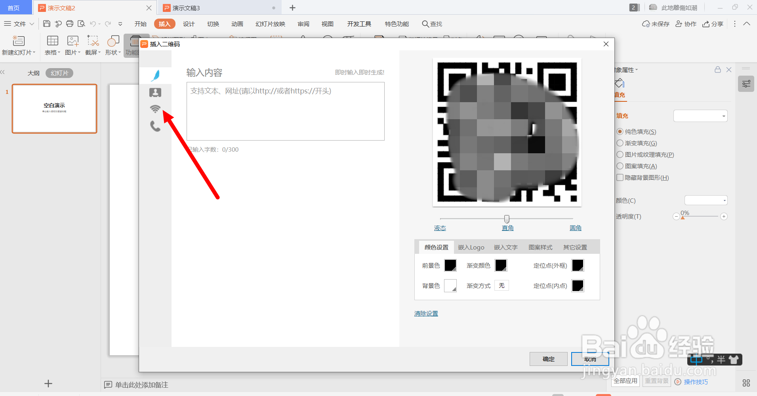Viewport: 757px width, 396px height.
Task: Select the contact card QR code icon
Action: 155,92
